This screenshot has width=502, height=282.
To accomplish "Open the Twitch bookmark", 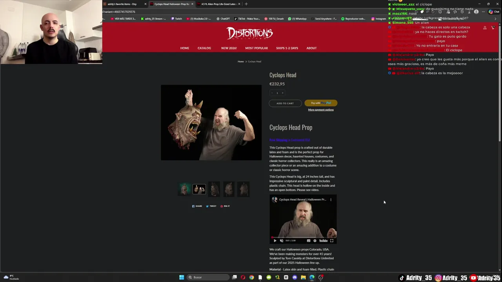I will pos(176,19).
